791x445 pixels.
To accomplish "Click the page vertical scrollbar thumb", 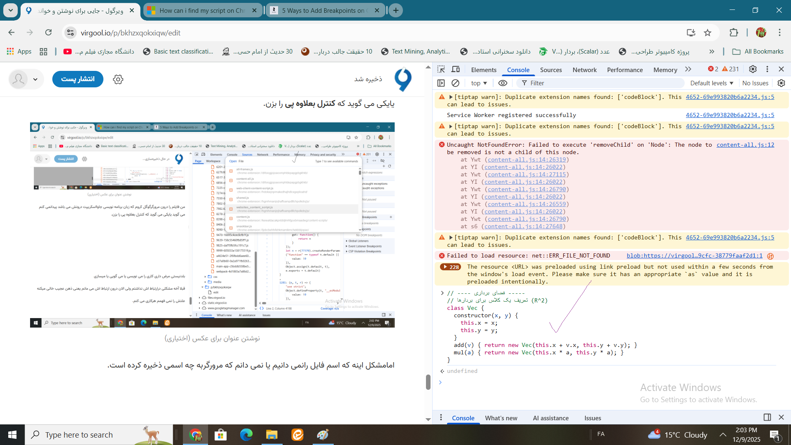I will [x=428, y=382].
